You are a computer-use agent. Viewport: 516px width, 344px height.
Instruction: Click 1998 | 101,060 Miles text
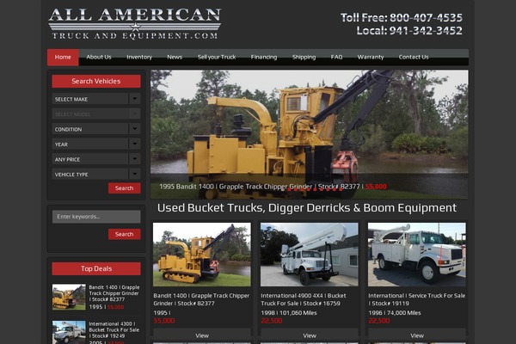289,313
